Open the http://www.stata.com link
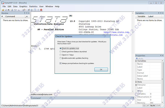Viewport: 165px width, 108px height. pos(116,32)
